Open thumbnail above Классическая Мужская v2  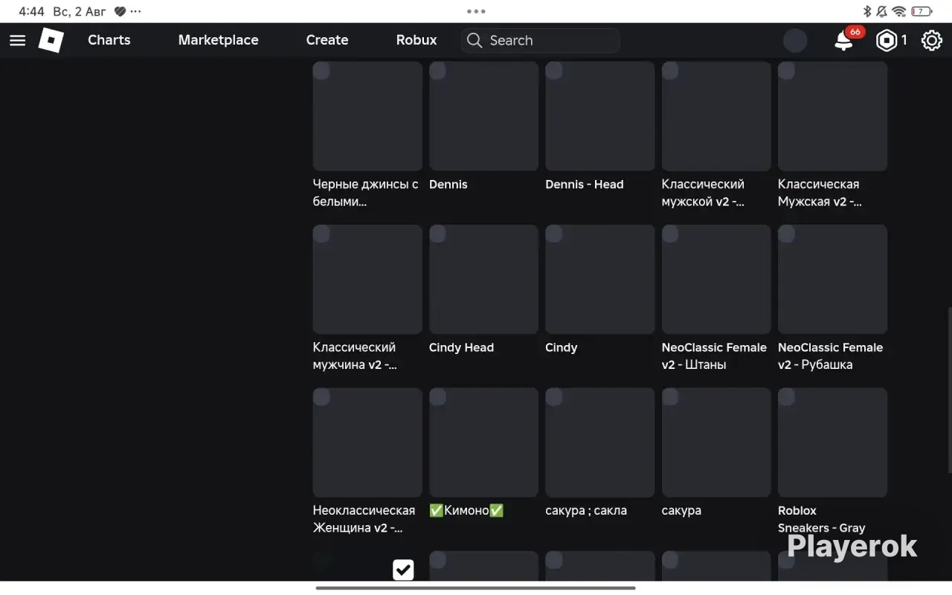coord(832,116)
